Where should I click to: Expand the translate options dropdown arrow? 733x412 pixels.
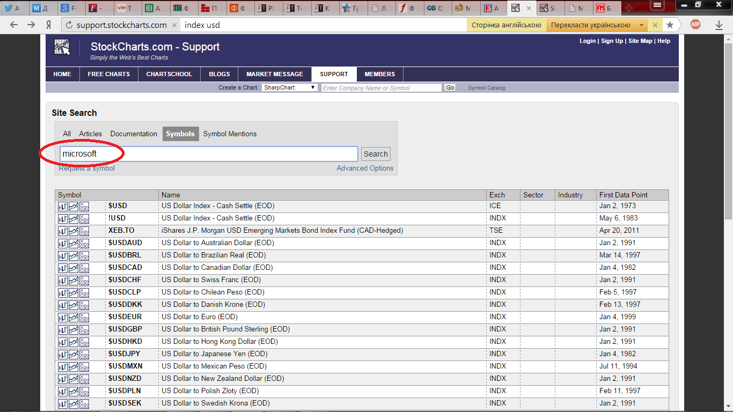641,25
